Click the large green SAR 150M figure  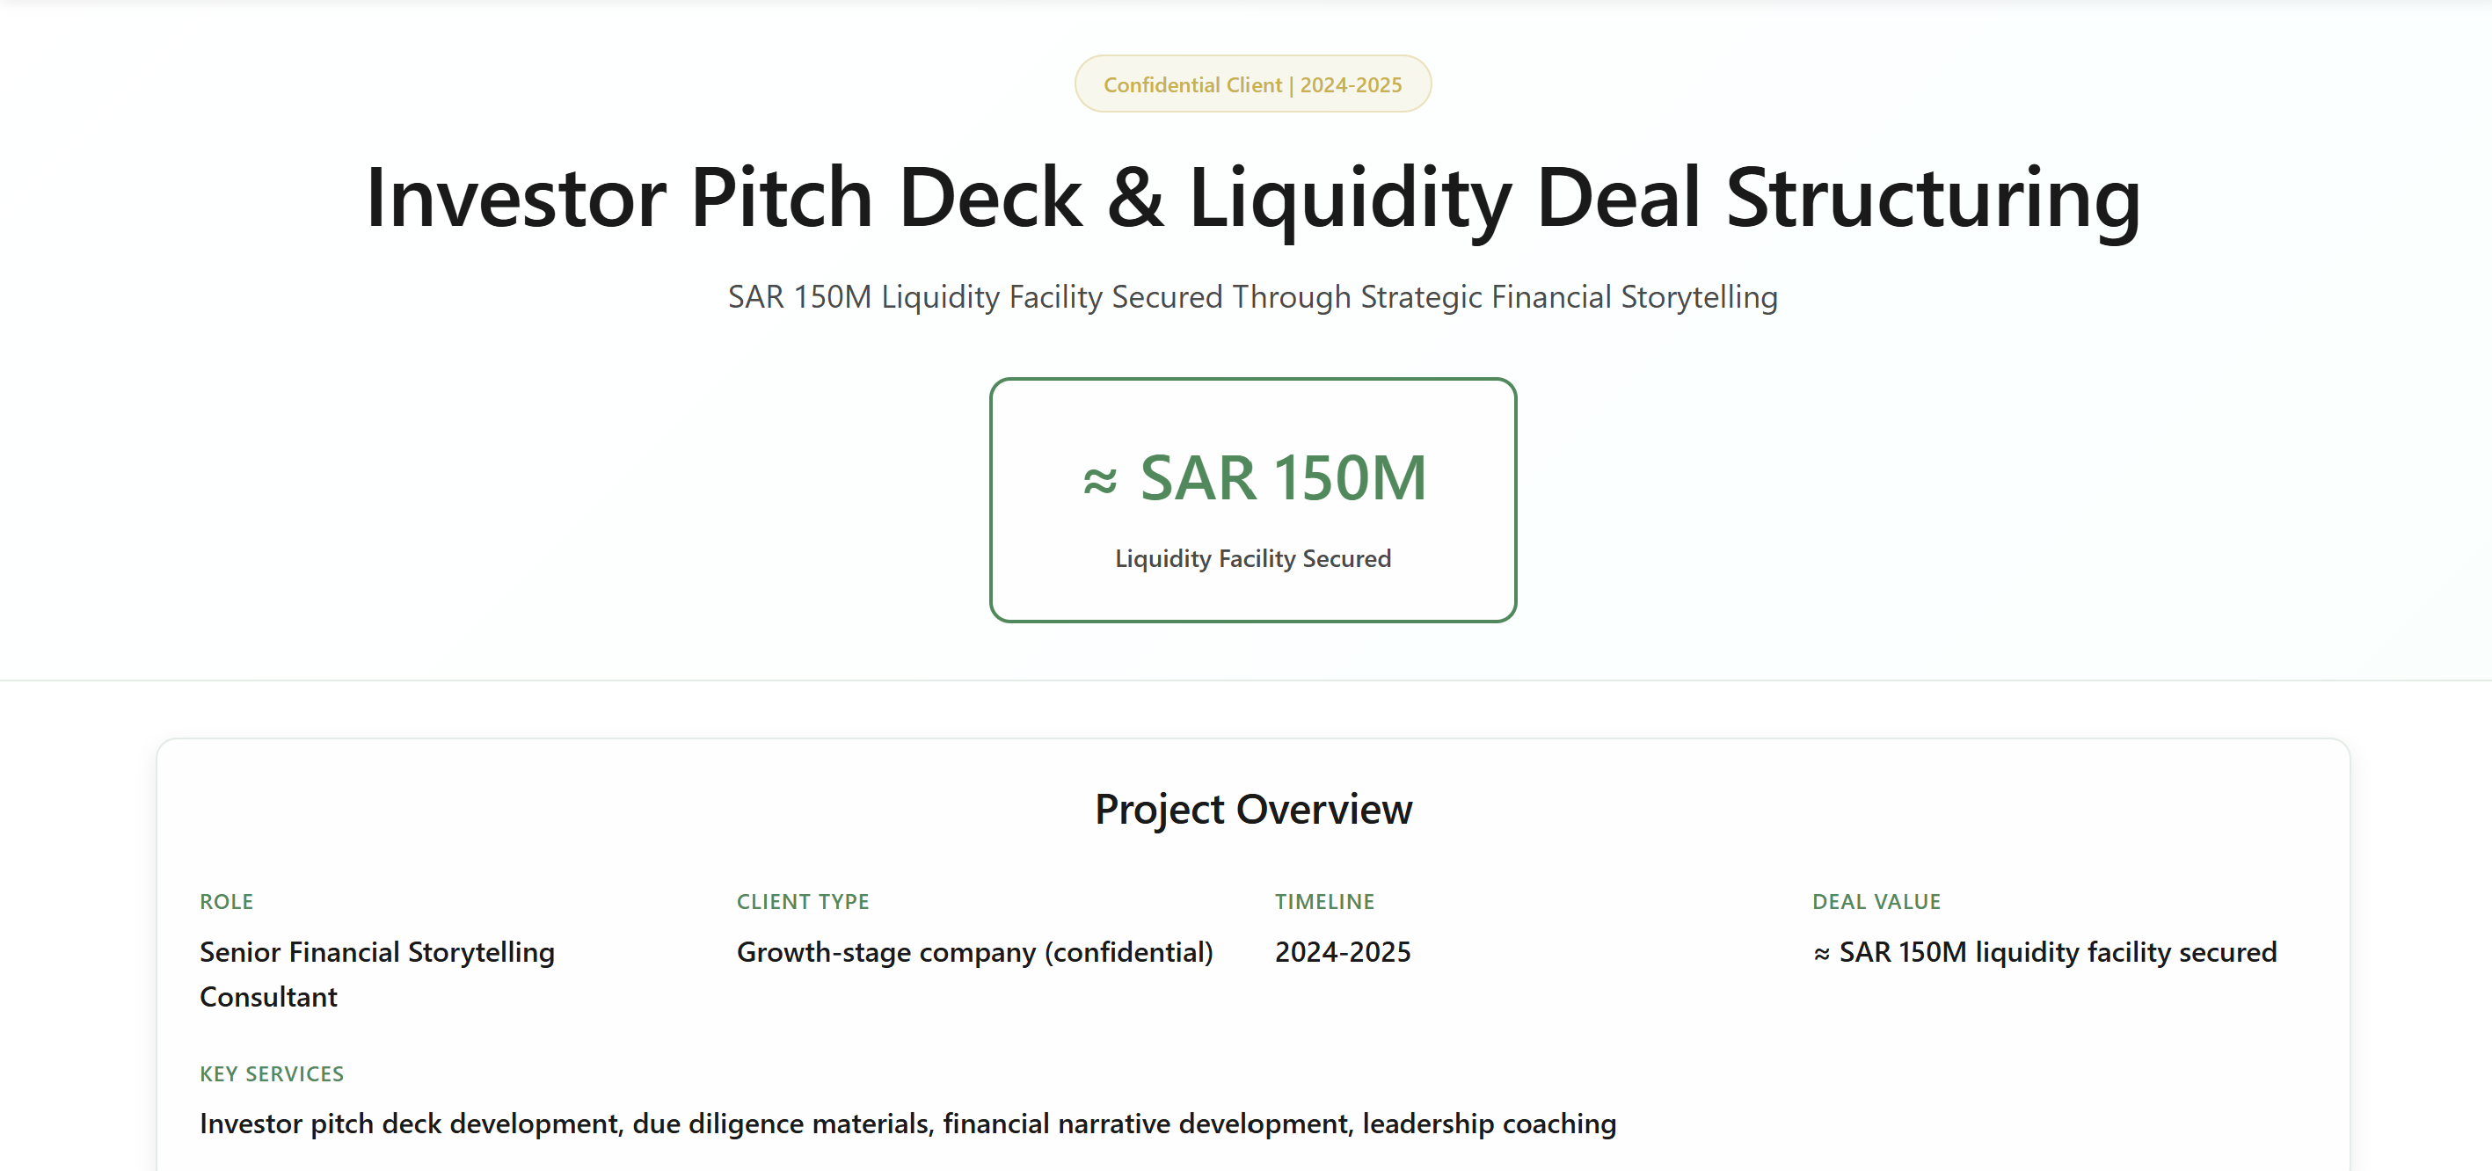pos(1283,477)
